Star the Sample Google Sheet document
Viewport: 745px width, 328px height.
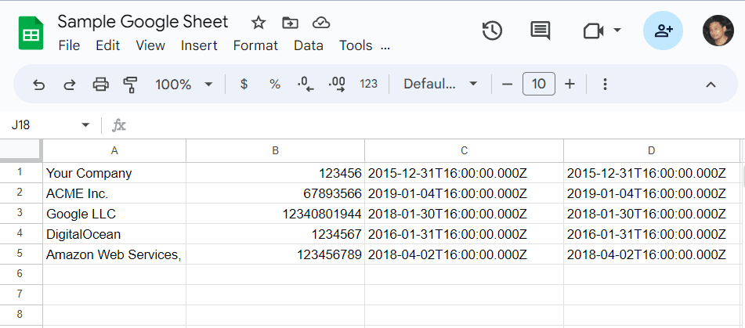[259, 23]
